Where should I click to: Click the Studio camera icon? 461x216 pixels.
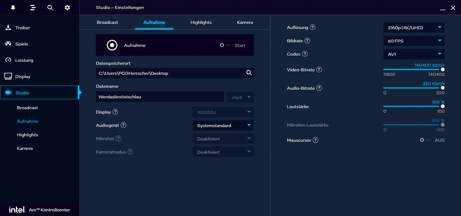8,93
